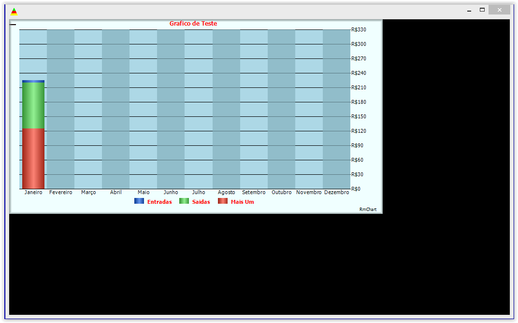Screen dimensions: 518x323
Task: Click the red Mais Um legend swatch
Action: pyautogui.click(x=223, y=201)
